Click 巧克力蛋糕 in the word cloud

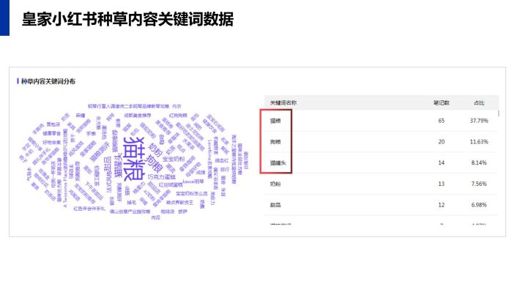(x=162, y=177)
